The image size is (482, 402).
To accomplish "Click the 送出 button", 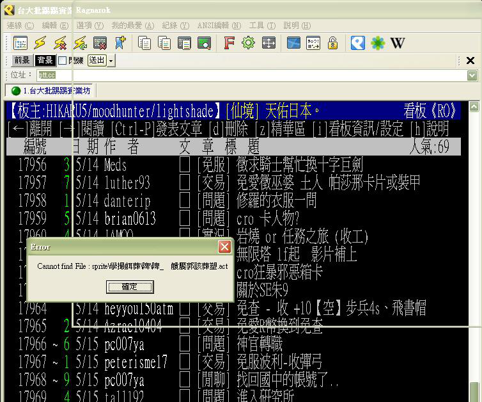I will pos(97,60).
